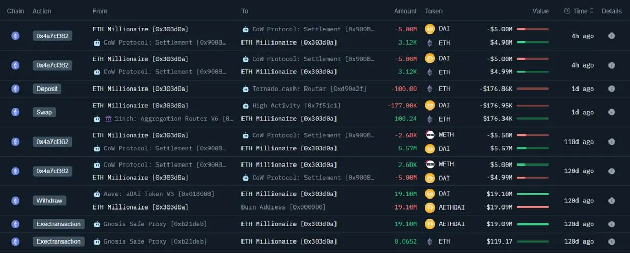Viewport: 630px width, 253px height.
Task: Click the Deposit action badge
Action: [x=47, y=89]
